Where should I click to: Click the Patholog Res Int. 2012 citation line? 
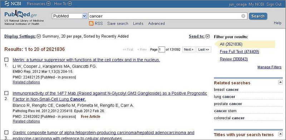[59, 111]
